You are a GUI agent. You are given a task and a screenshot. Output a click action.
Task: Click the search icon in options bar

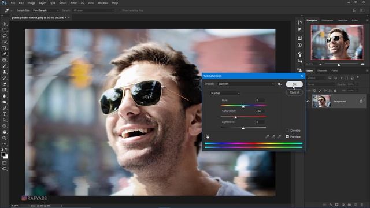pos(354,10)
